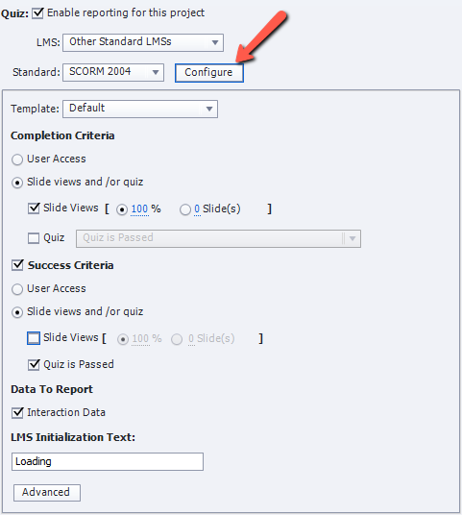Expand the LMS dropdown list
462x515 pixels.
(x=143, y=42)
